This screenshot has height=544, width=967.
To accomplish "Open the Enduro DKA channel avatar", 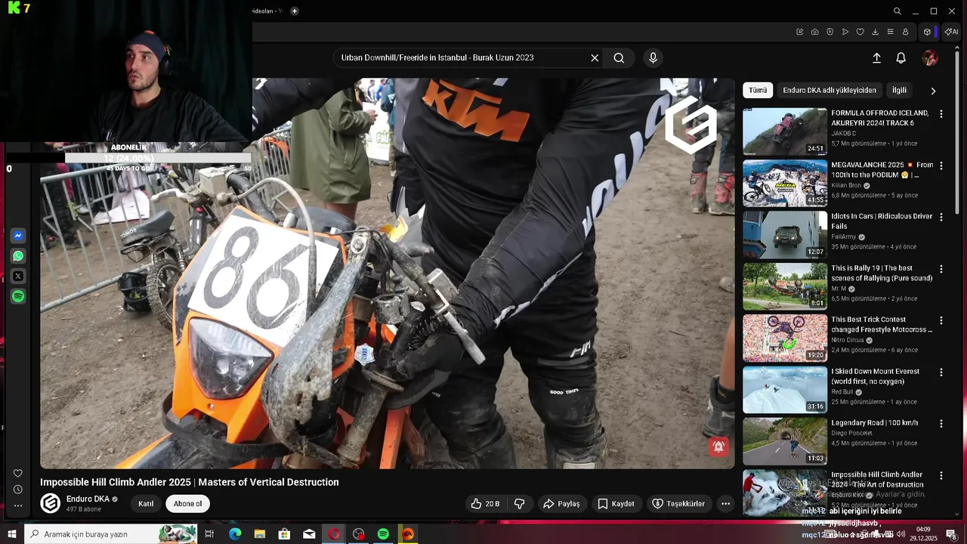I will pos(51,504).
